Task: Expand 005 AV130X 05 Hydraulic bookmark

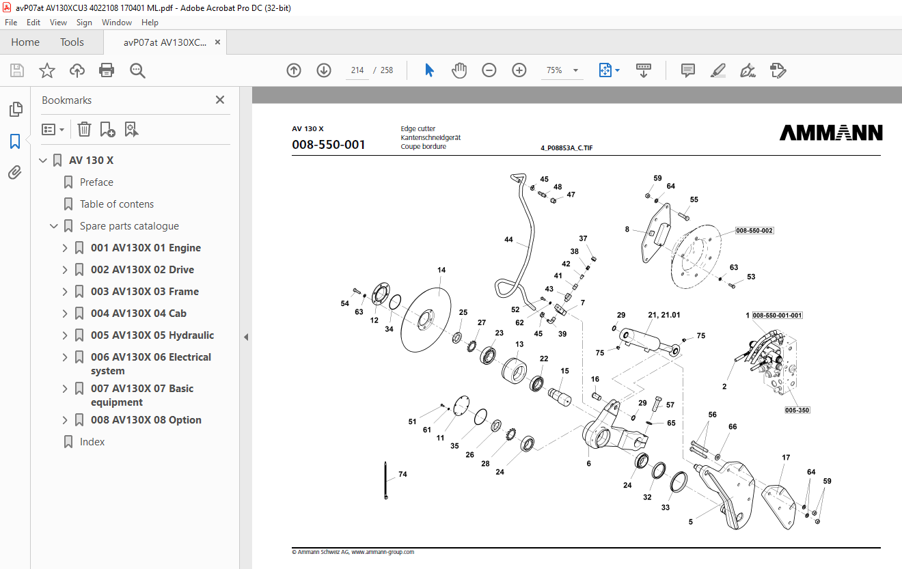Action: coord(65,335)
